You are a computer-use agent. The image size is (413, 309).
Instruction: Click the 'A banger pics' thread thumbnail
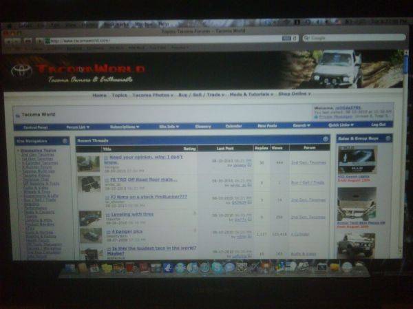coord(91,235)
